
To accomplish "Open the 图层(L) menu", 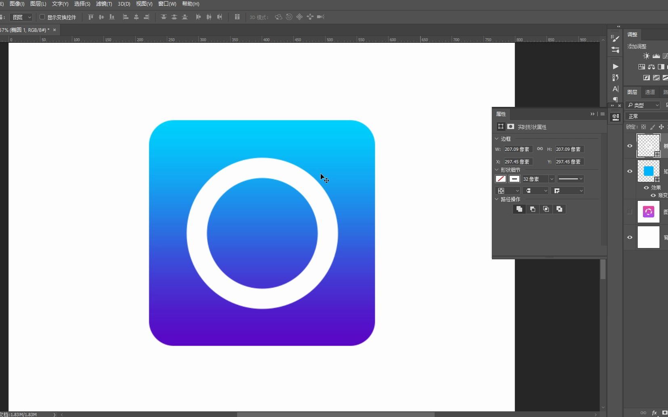I will tap(38, 4).
